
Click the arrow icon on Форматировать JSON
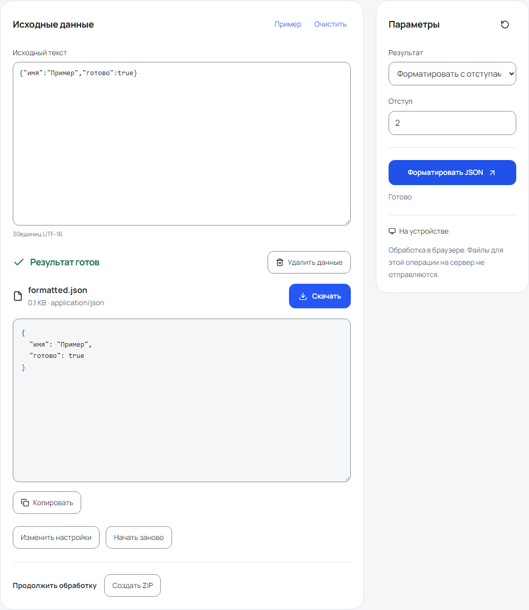click(492, 173)
